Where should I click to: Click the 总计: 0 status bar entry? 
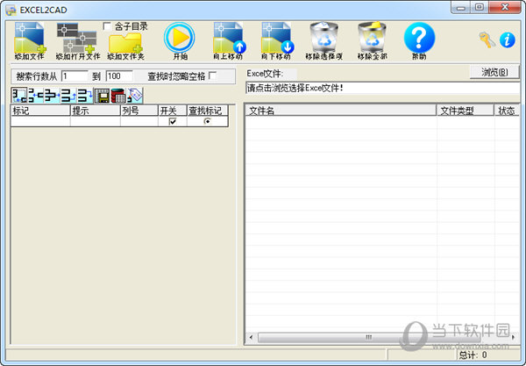pos(473,355)
